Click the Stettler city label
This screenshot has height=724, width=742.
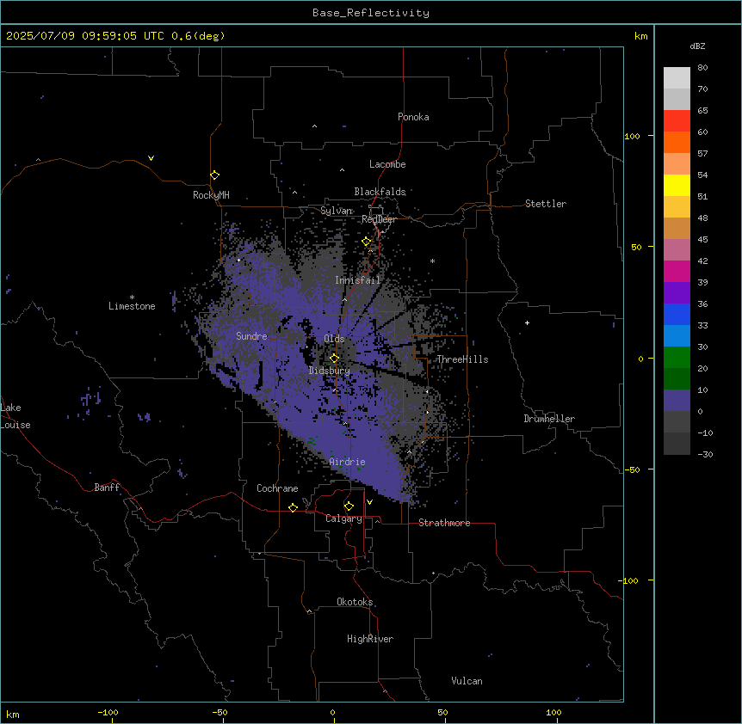(546, 204)
